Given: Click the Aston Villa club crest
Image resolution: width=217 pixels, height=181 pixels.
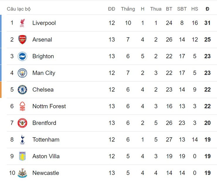Looking at the screenshot, I should tap(22, 156).
